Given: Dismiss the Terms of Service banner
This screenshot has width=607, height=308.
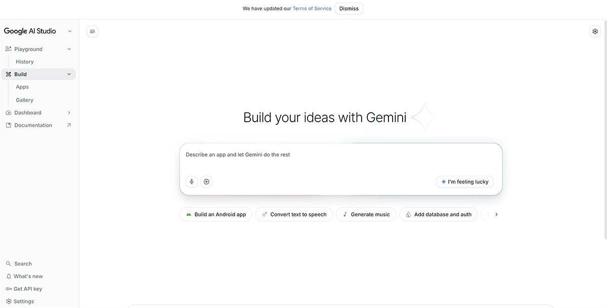Looking at the screenshot, I should [349, 9].
